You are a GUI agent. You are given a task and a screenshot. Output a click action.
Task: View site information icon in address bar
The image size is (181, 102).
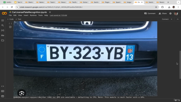(x=17, y=7)
